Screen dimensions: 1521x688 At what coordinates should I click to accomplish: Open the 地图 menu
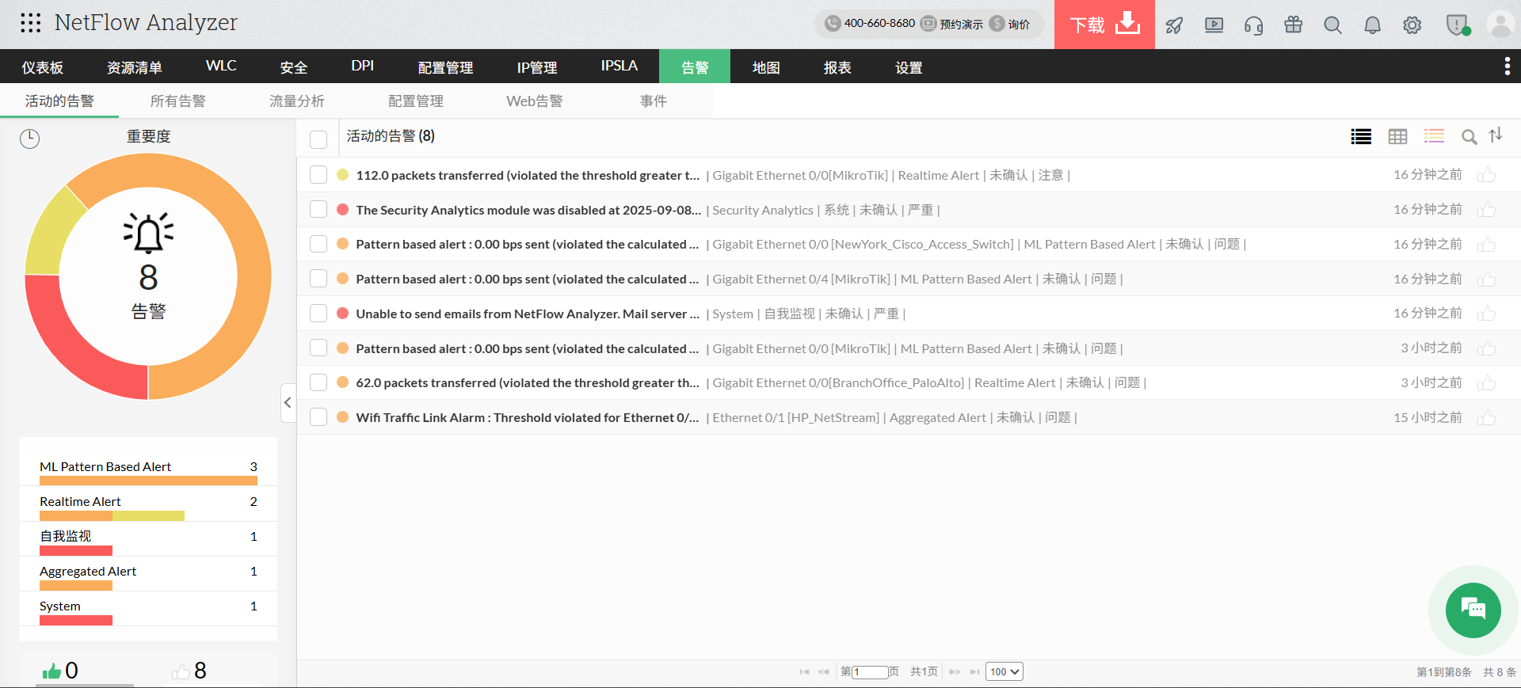(766, 67)
